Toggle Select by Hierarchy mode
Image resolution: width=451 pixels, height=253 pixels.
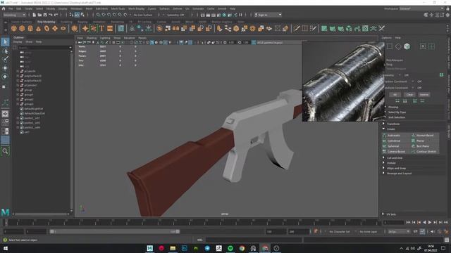coord(71,15)
